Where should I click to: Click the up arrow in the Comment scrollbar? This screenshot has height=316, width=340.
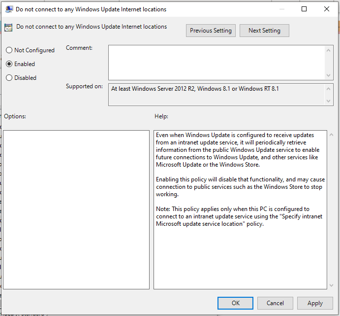click(329, 49)
